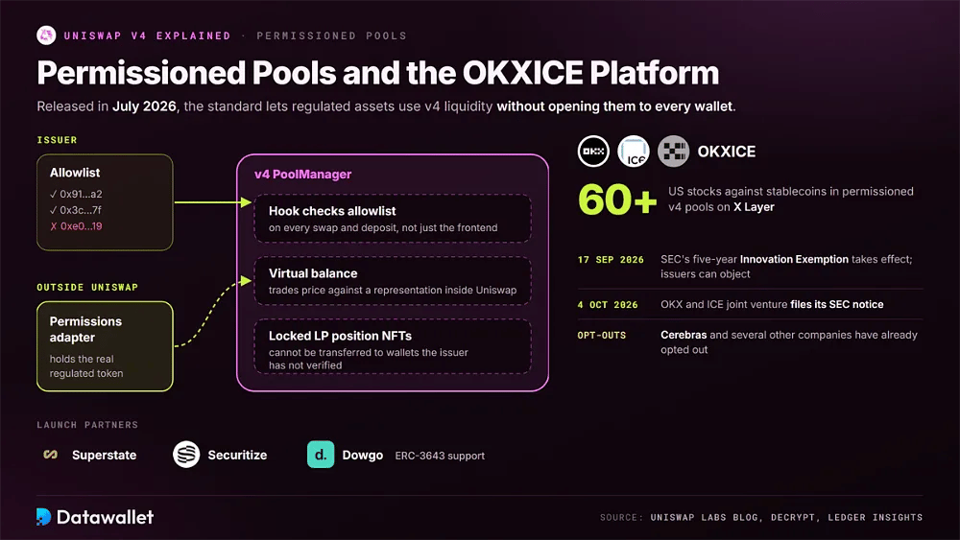Click the 'LAUNCH PARTNERS' label
Screen dimensions: 960x540
(87, 424)
